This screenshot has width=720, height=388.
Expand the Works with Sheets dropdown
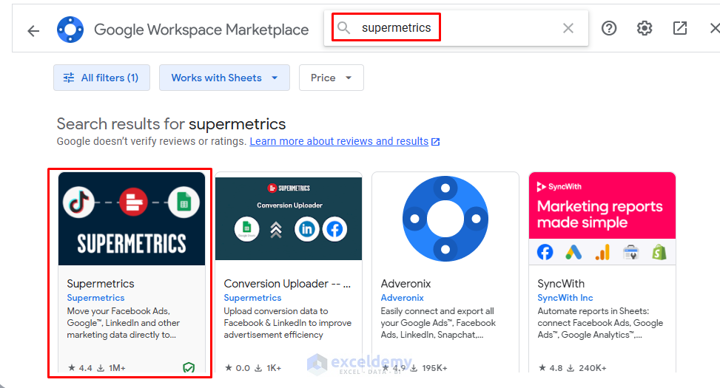point(225,78)
